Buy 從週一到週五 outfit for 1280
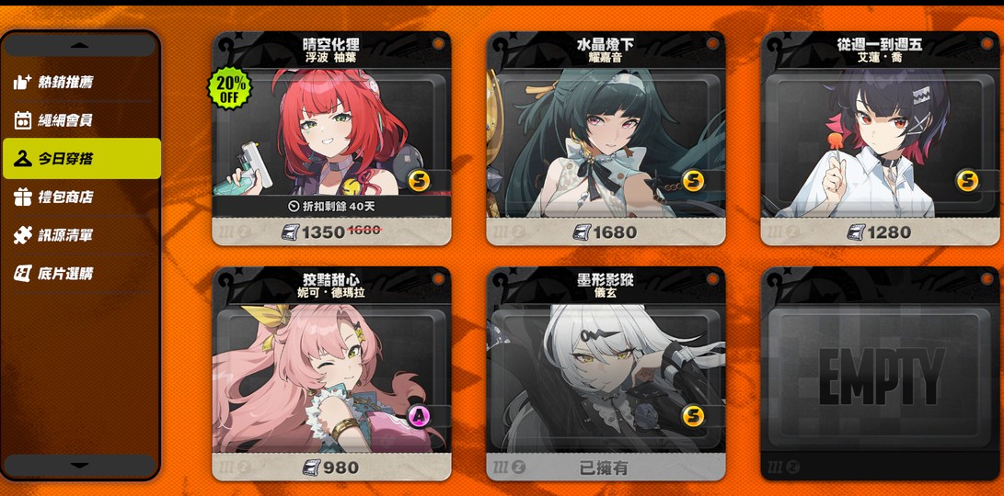The height and width of the screenshot is (496, 1004). pos(880,231)
